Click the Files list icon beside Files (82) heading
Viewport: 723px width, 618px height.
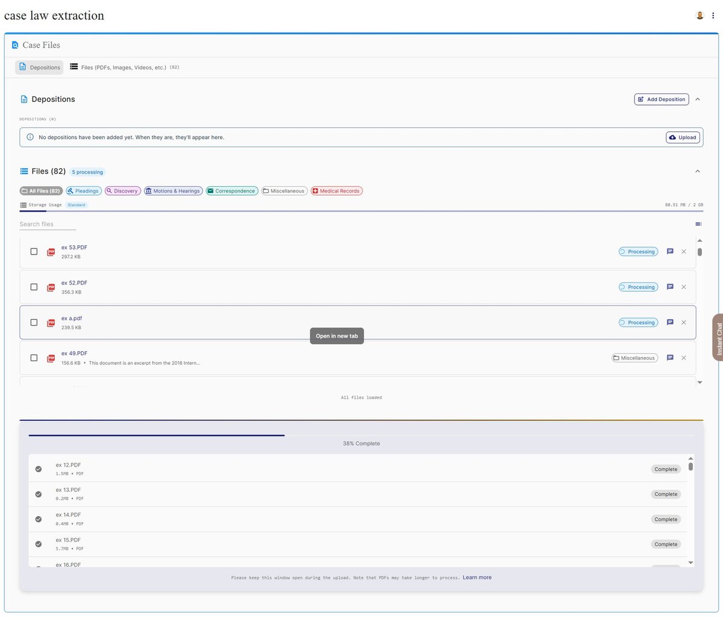tap(24, 171)
